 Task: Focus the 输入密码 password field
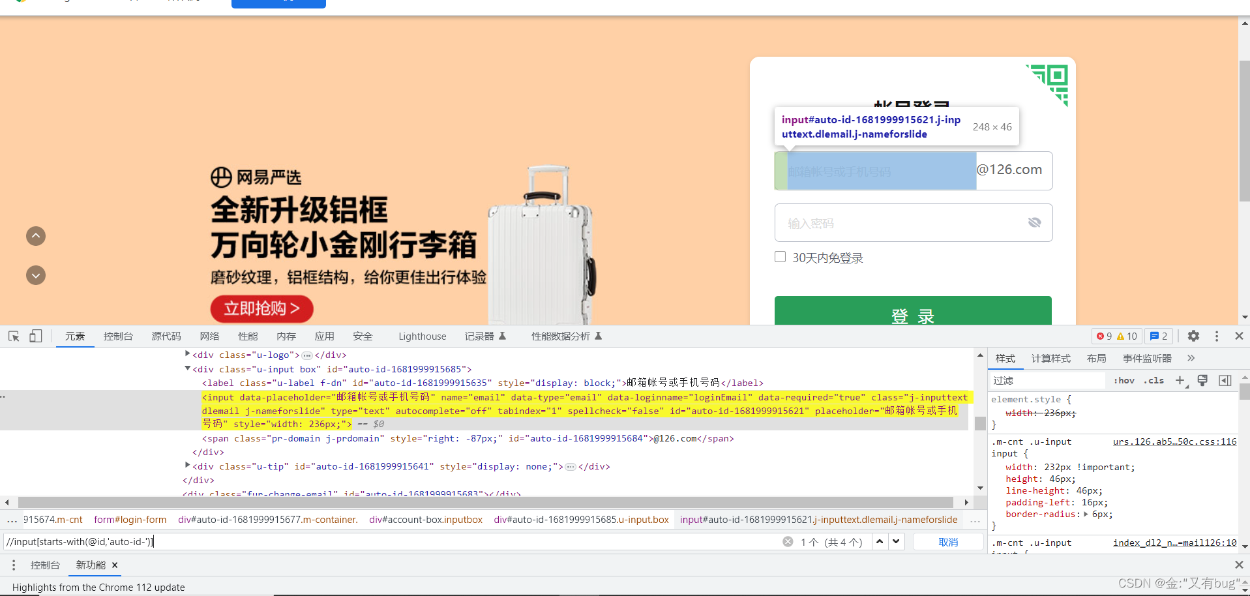(914, 223)
